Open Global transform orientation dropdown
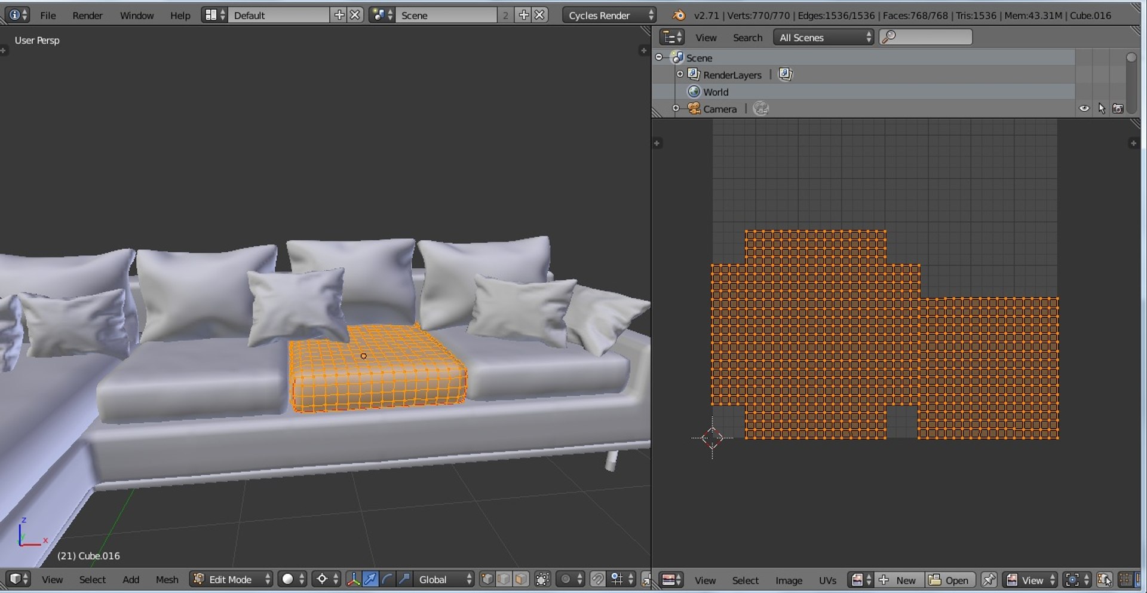Screen dimensions: 1147x593 tap(444, 579)
